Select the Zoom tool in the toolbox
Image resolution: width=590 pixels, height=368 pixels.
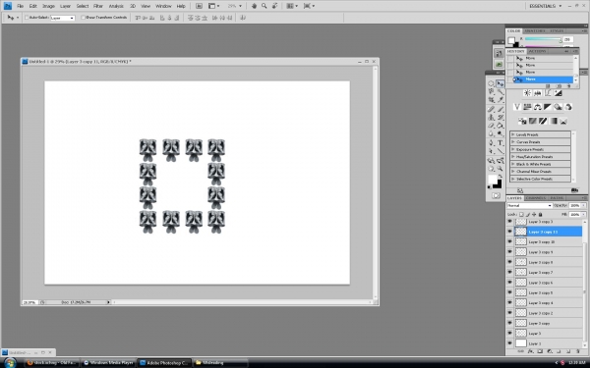pyautogui.click(x=501, y=169)
